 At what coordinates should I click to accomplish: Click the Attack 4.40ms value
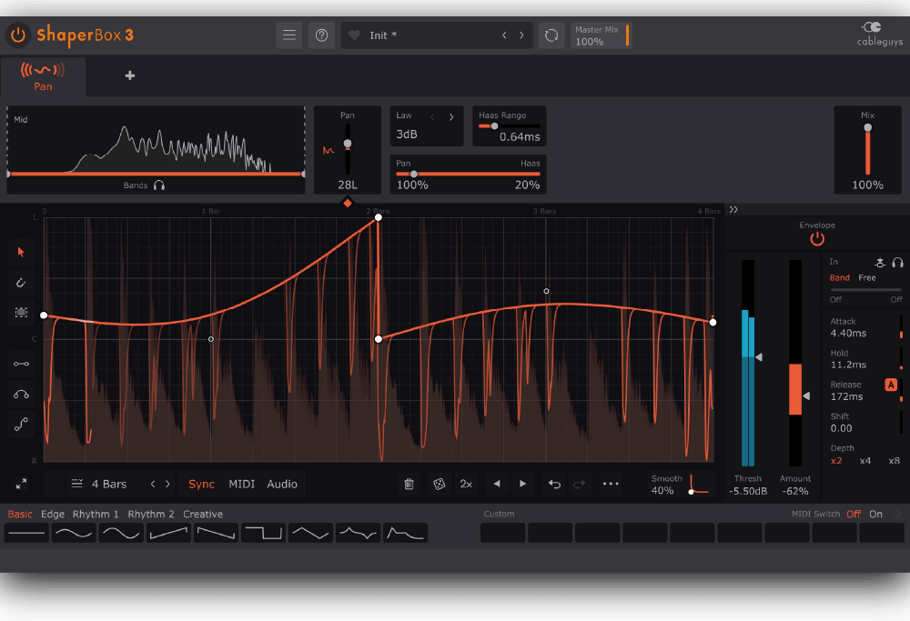coord(848,334)
